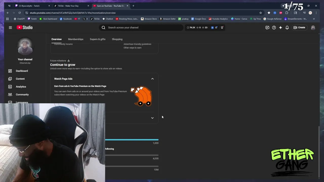324x182 pixels.
Task: Click the sparkle Ask Studio icon
Action: tap(280, 28)
